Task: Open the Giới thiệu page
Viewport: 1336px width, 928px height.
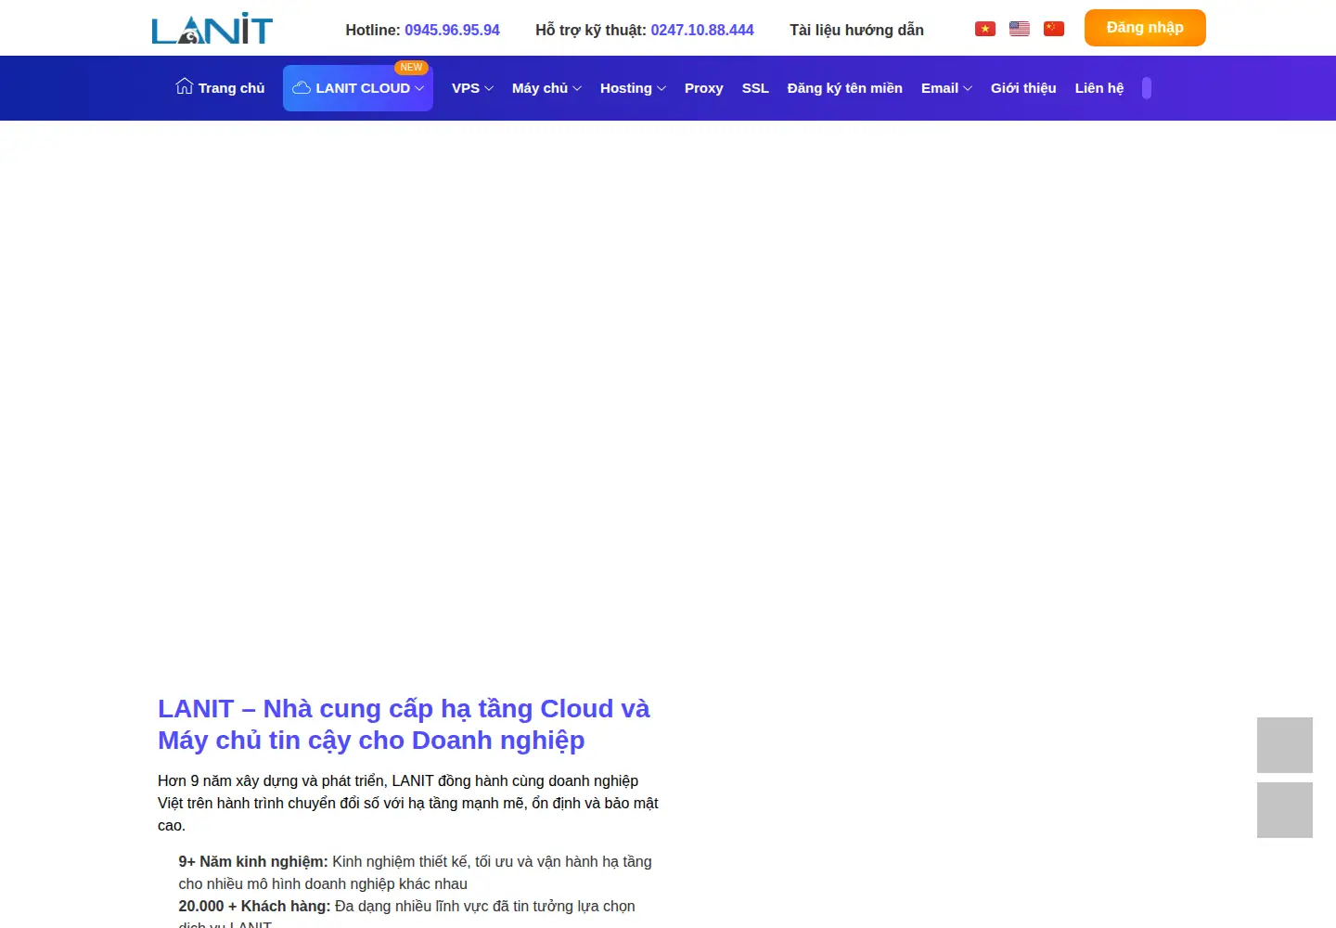Action: (1023, 88)
